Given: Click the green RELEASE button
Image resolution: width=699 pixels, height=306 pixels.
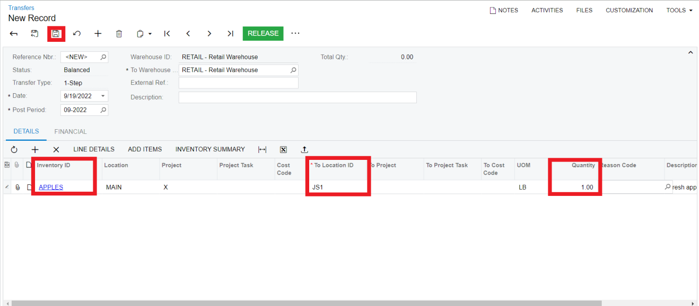Looking at the screenshot, I should 263,33.
